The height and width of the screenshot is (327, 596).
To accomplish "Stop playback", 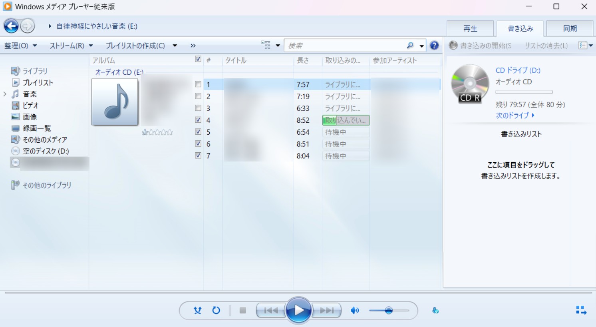I will [242, 310].
